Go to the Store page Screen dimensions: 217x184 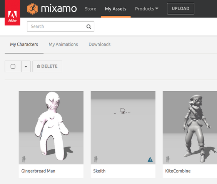pyautogui.click(x=90, y=9)
